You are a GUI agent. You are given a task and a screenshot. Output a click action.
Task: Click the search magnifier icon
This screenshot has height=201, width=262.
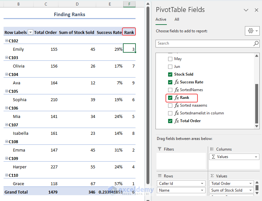pyautogui.click(x=256, y=43)
